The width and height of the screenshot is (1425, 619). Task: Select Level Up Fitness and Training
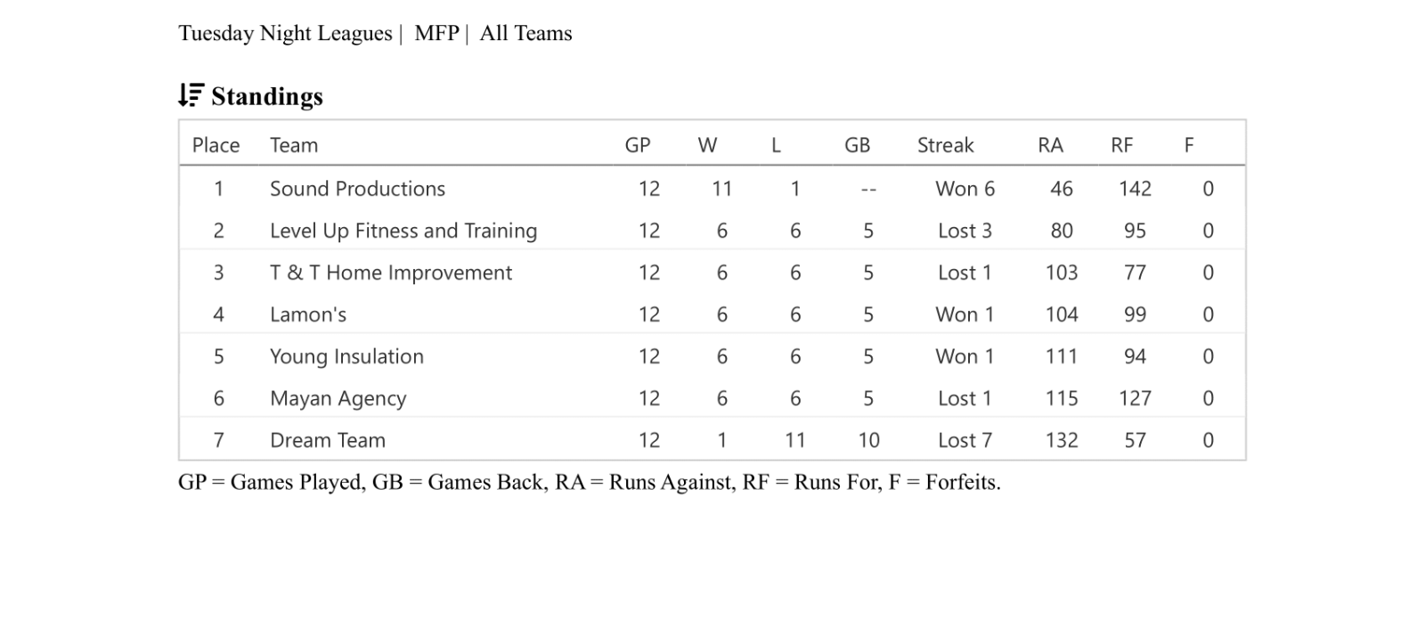pos(403,231)
